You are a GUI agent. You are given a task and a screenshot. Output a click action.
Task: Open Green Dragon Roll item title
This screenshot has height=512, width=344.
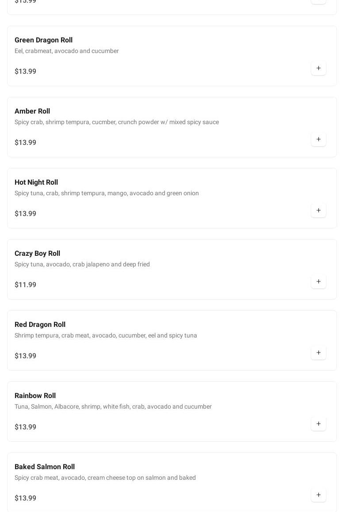(x=43, y=40)
